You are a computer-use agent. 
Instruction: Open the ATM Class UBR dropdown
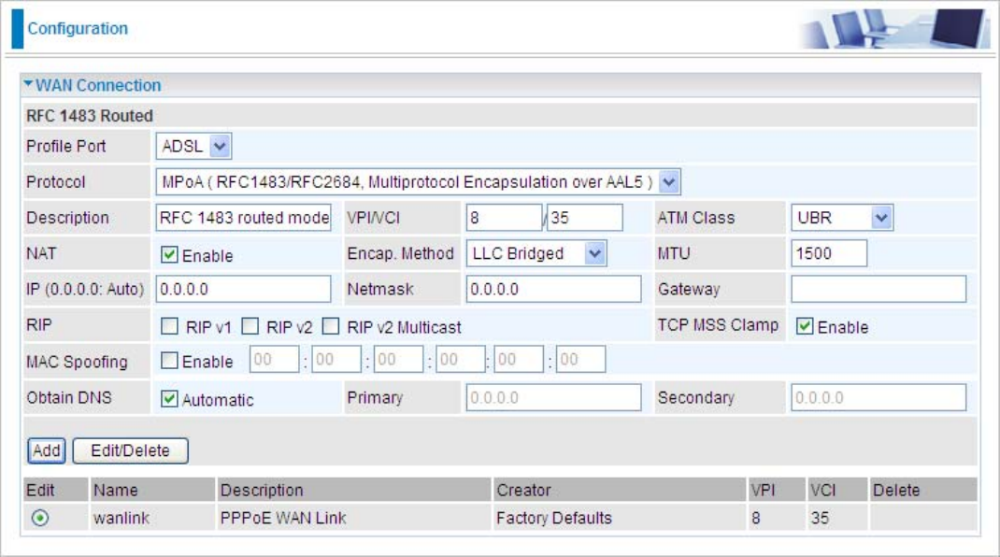click(842, 218)
